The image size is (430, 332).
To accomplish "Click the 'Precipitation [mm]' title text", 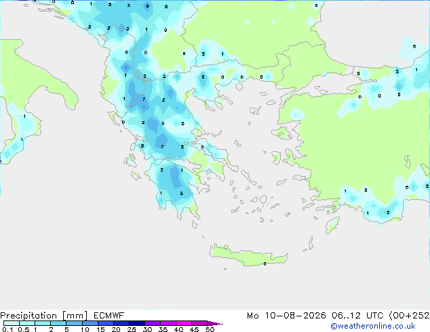I will click(x=44, y=316).
